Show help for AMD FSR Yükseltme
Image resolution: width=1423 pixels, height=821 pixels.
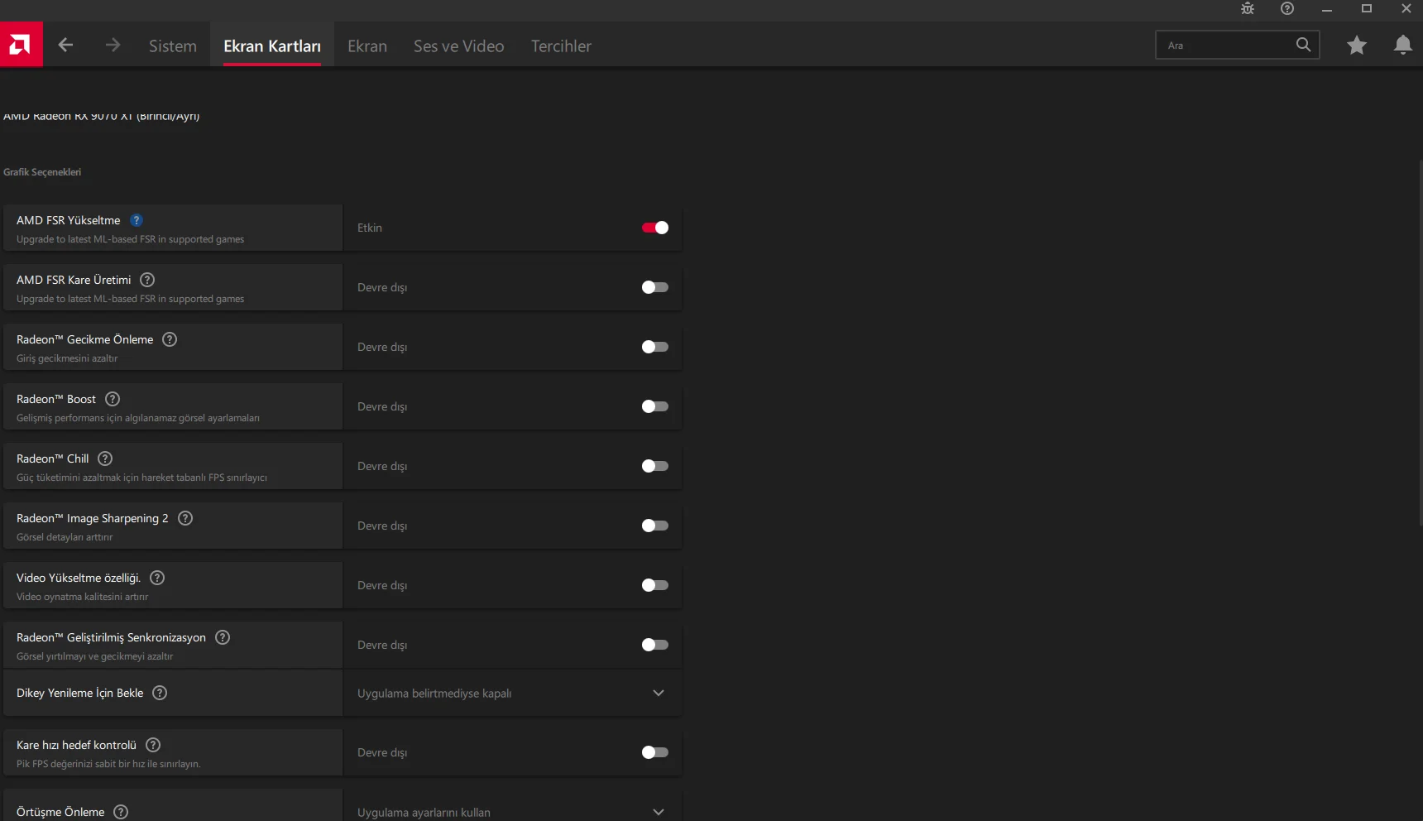[137, 220]
